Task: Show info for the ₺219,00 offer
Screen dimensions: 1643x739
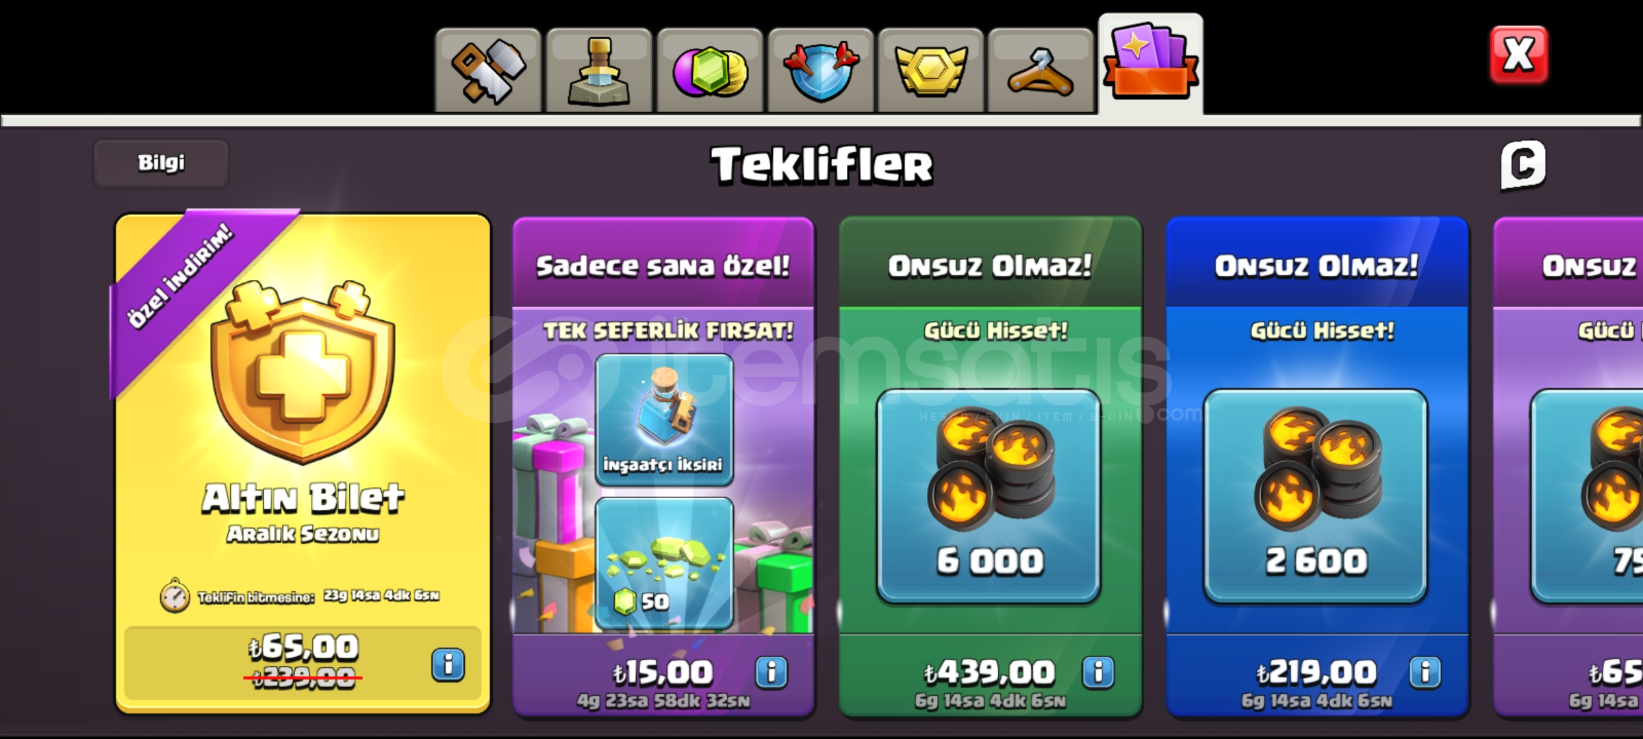Action: (x=1425, y=673)
